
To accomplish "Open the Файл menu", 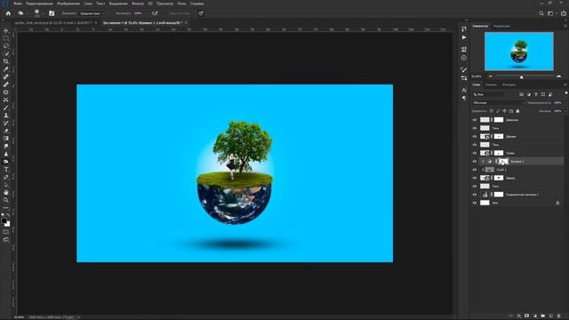I will pyautogui.click(x=18, y=4).
